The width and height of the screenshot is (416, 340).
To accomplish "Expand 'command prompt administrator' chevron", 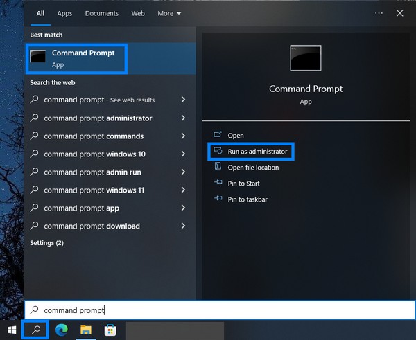I will pyautogui.click(x=183, y=118).
